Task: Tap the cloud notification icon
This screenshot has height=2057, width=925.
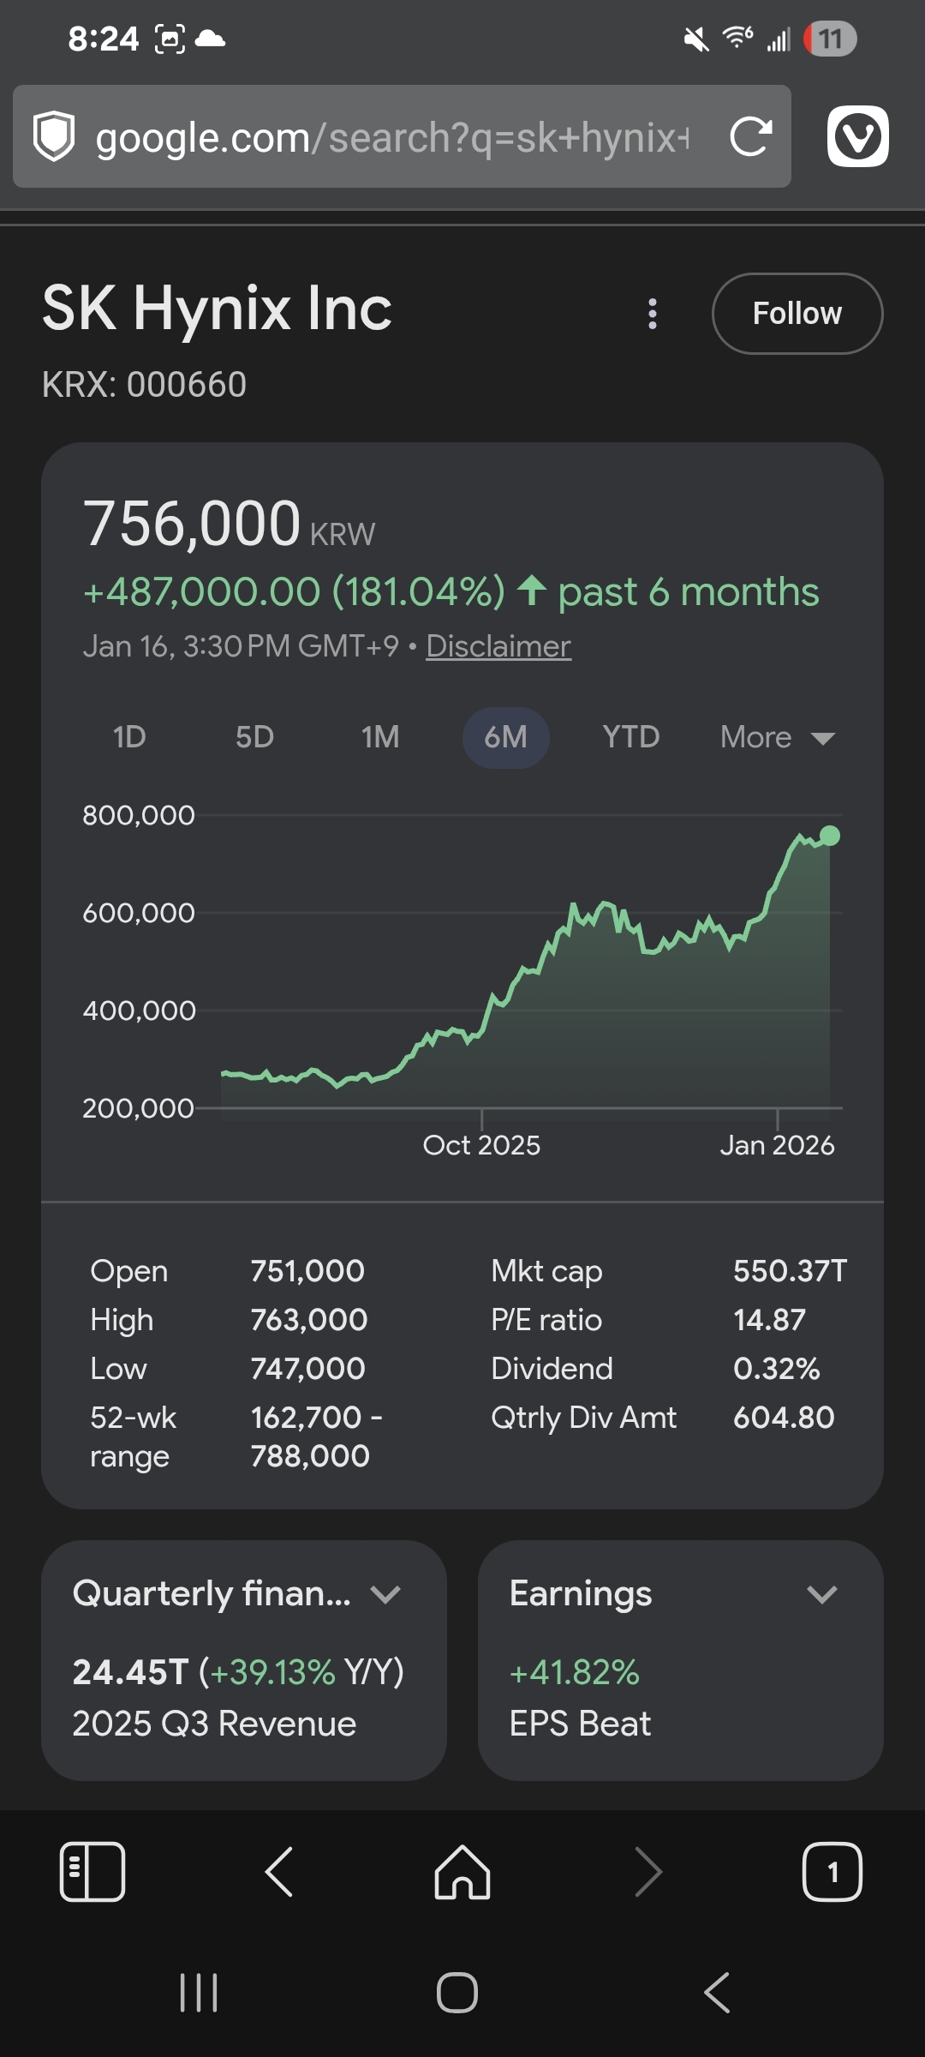Action: pos(211,39)
